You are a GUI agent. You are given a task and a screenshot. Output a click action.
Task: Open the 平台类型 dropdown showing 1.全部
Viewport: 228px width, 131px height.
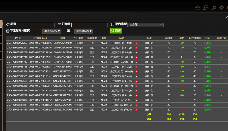coord(146,25)
